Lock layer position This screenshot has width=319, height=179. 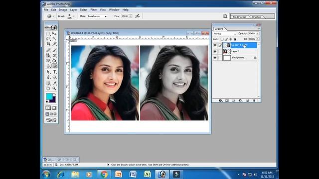230,39
